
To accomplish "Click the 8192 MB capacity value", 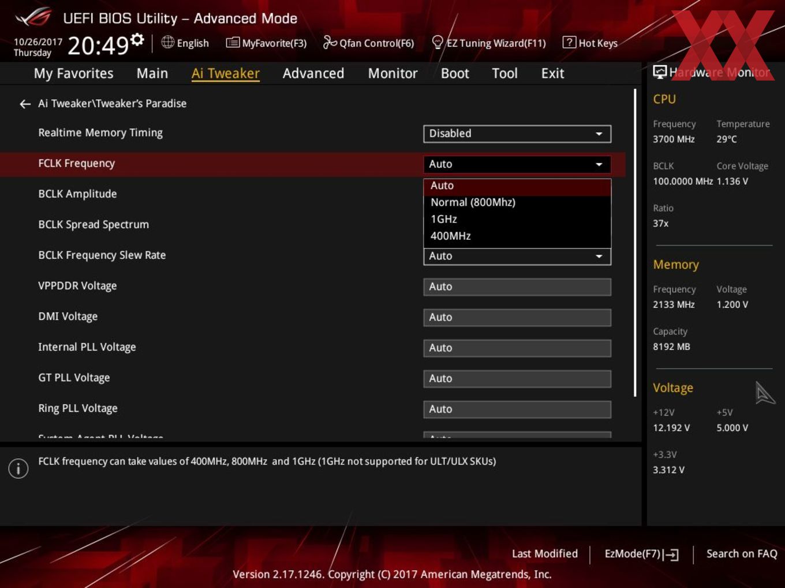I will pos(671,346).
